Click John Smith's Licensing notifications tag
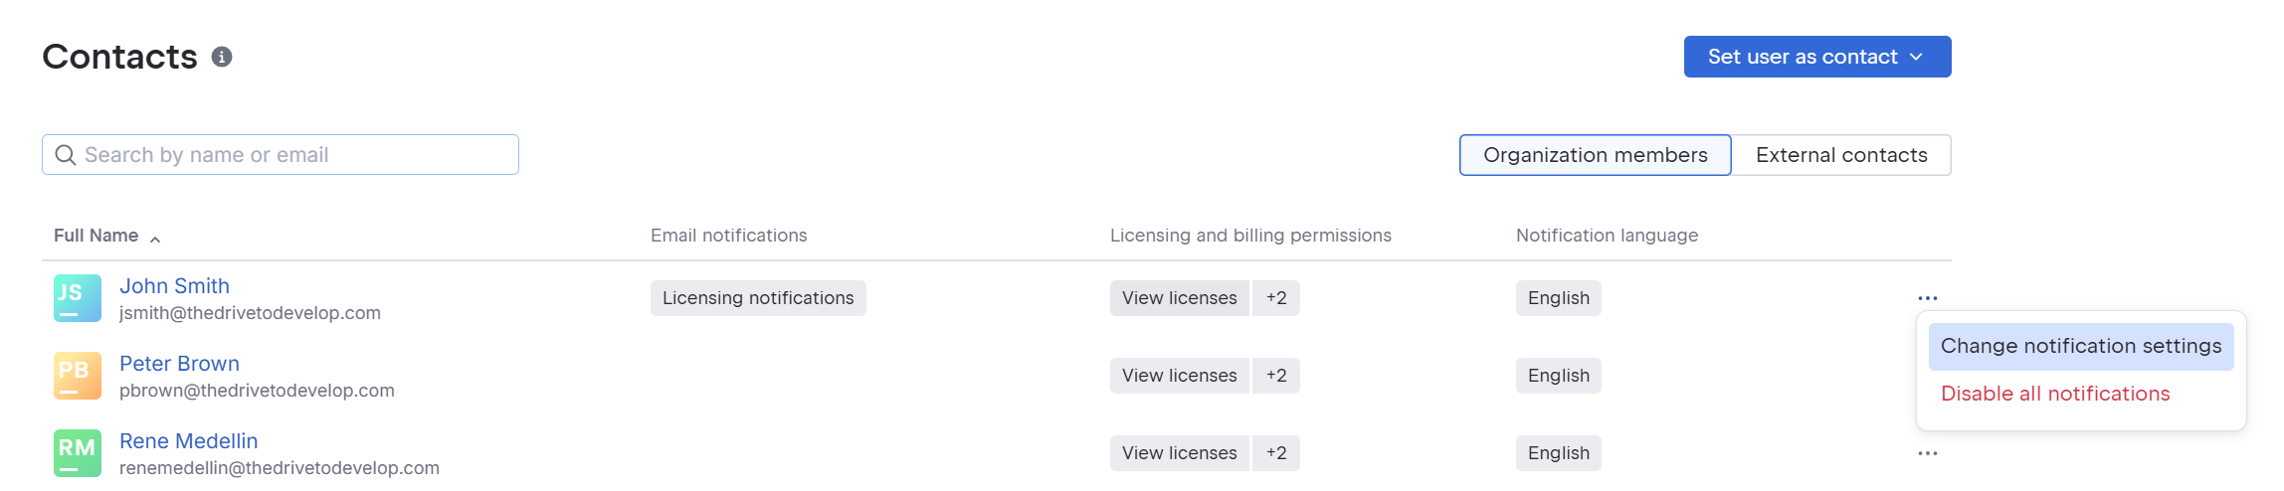The height and width of the screenshot is (491, 2284). [x=758, y=298]
